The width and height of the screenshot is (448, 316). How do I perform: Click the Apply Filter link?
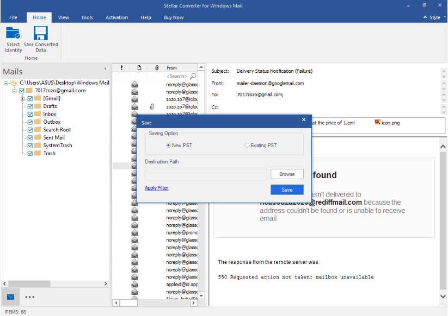pyautogui.click(x=157, y=188)
